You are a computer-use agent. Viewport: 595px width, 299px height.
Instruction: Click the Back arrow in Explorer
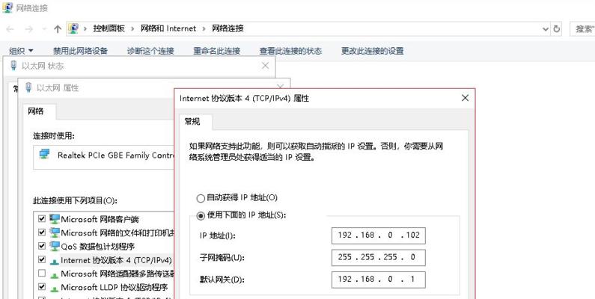pyautogui.click(x=10, y=29)
